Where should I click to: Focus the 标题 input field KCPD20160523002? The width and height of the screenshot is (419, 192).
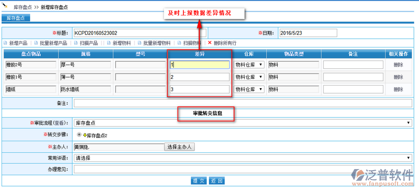(x=140, y=33)
